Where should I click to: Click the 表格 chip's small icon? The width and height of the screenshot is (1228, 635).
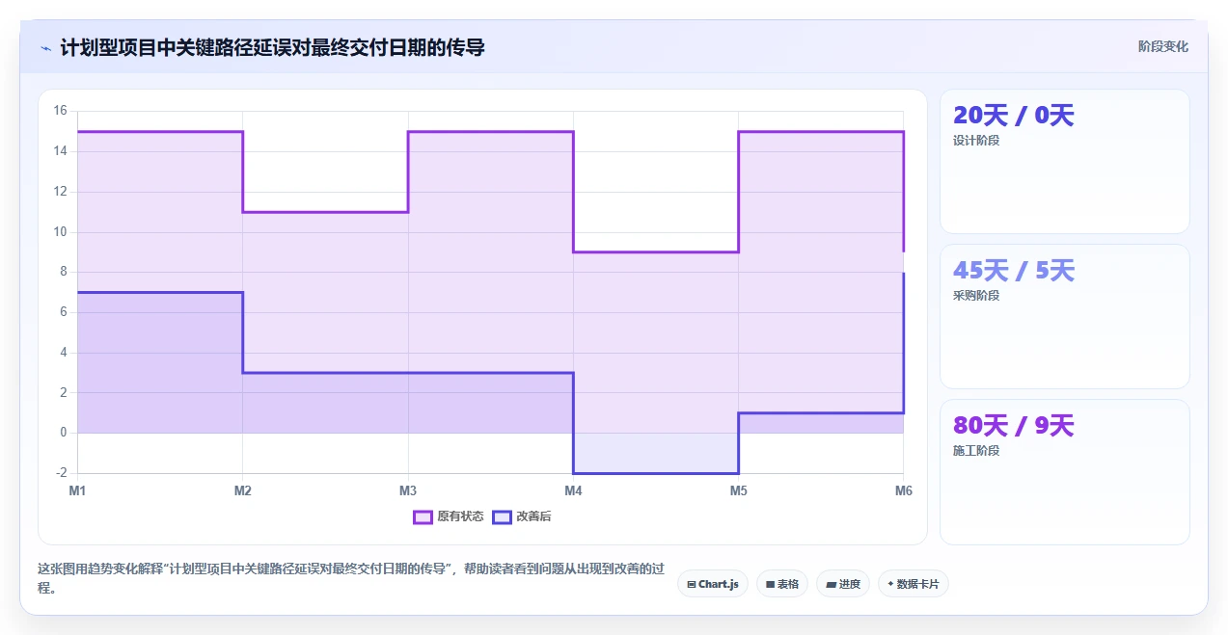tap(771, 584)
